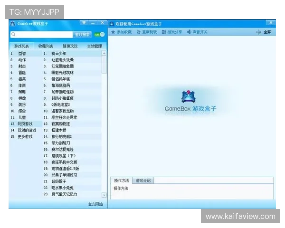Open the title bar dropdown menu arrow
Image resolution: width=285 pixels, height=228 pixels.
pyautogui.click(x=84, y=23)
